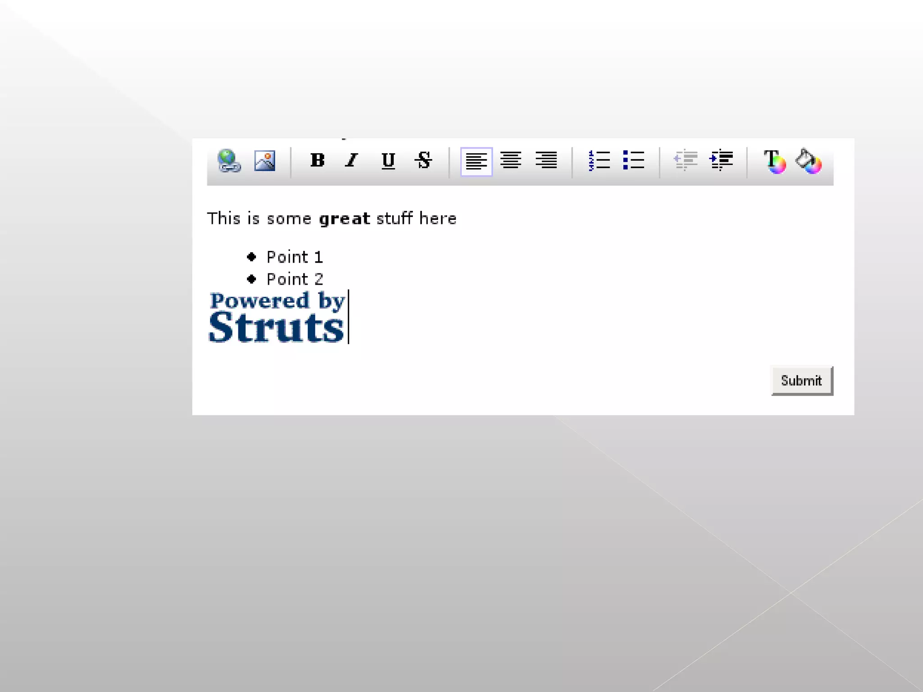Select left text alignment
This screenshot has height=692, width=923.
pos(476,161)
